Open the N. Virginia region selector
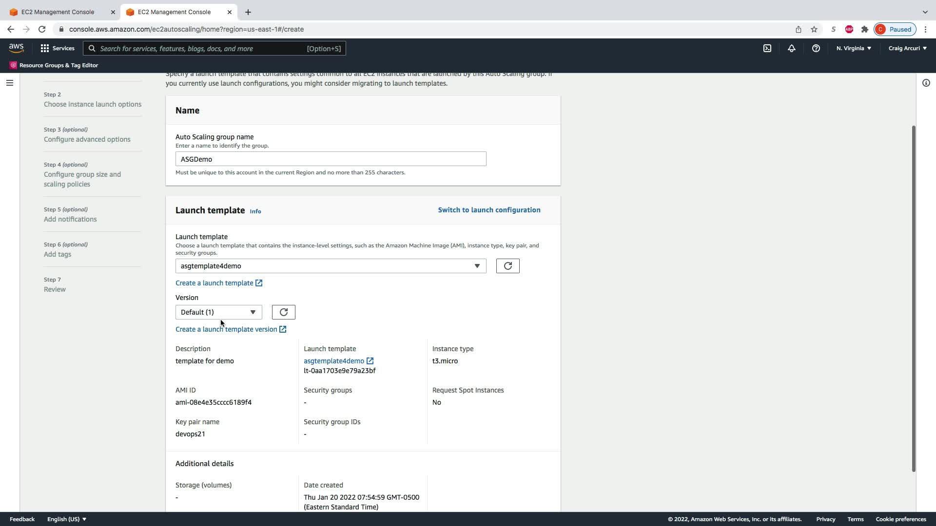The image size is (936, 526). click(x=854, y=48)
